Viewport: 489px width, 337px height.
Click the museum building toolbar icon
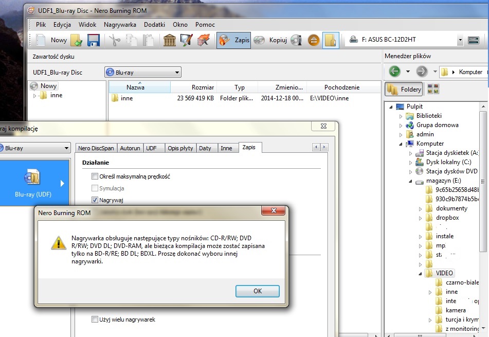(x=170, y=40)
